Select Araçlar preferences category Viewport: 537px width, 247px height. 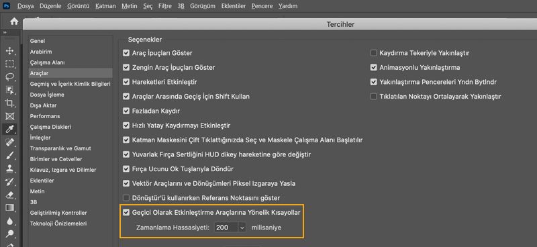click(x=70, y=73)
